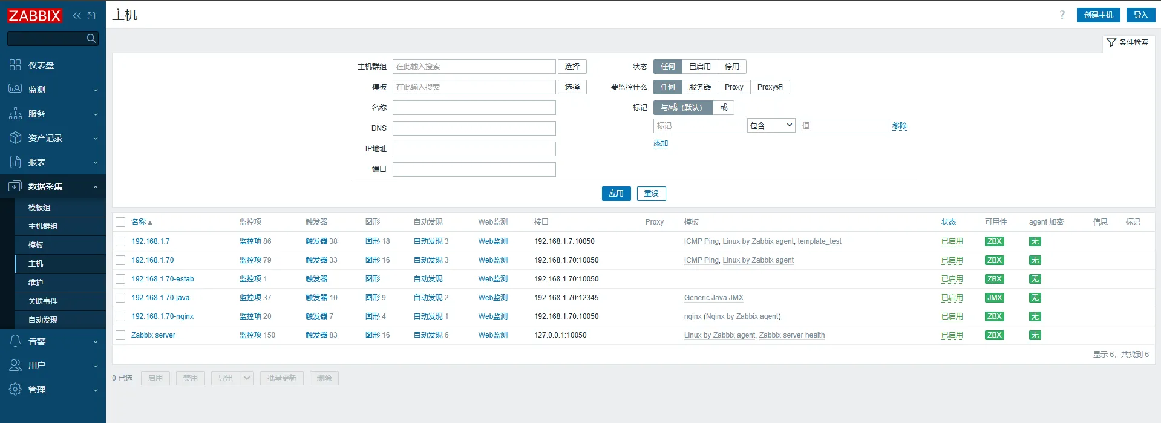The image size is (1161, 423).
Task: Select checkbox for 192.168.1.70-java
Action: [120, 298]
